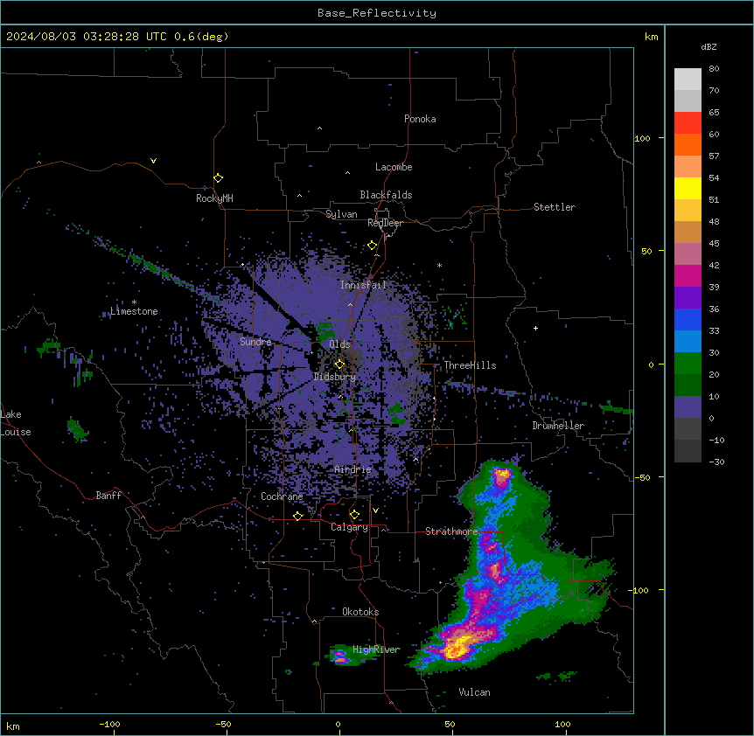
Task: Select the Vulcan label
Action: click(x=474, y=692)
